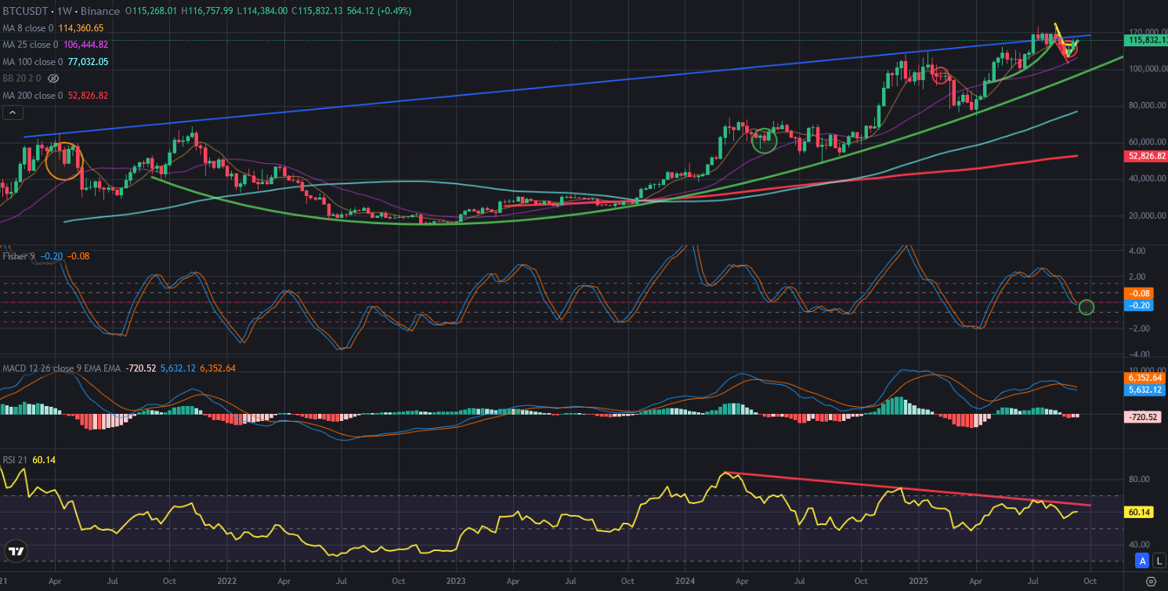Click the Fisher -4.00 scale label
The width and height of the screenshot is (1168, 591).
click(x=1139, y=354)
